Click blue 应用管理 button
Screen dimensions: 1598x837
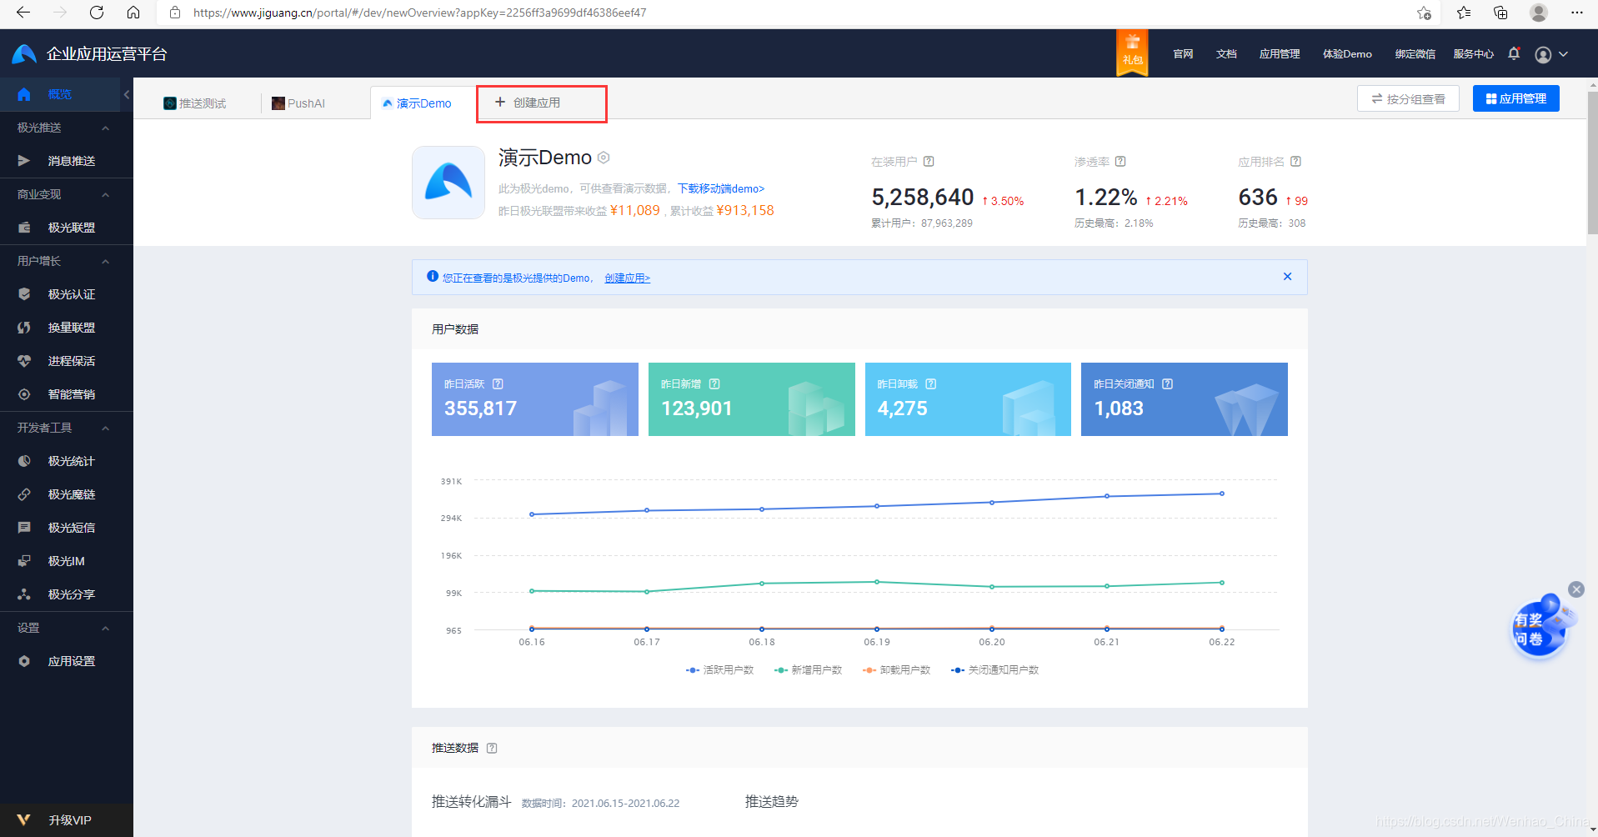[1515, 98]
